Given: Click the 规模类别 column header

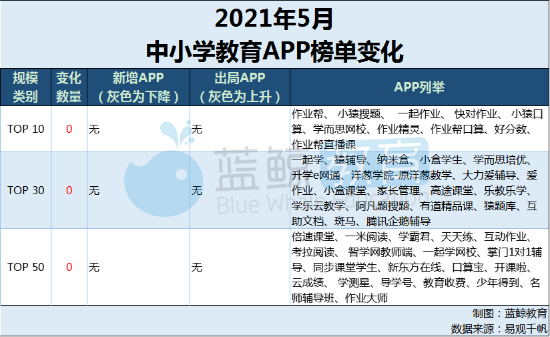Looking at the screenshot, I should point(26,87).
